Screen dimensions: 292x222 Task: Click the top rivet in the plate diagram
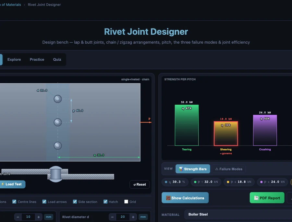click(x=58, y=99)
